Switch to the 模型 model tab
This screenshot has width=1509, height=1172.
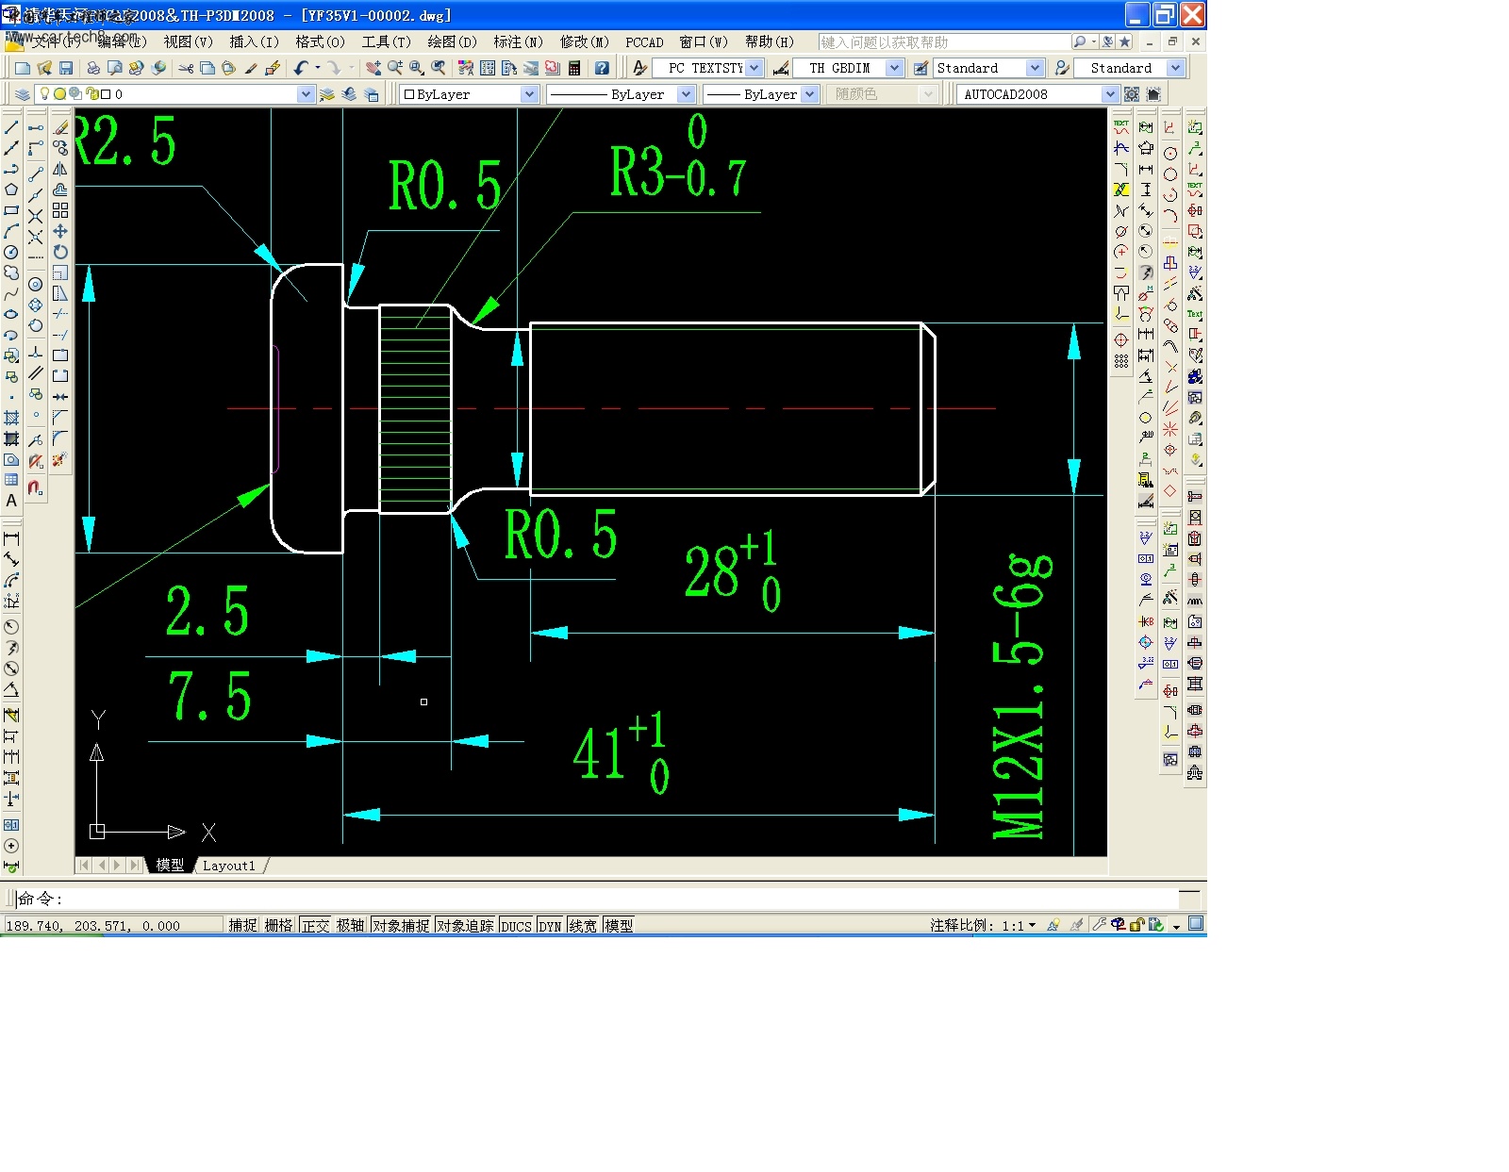tap(170, 866)
